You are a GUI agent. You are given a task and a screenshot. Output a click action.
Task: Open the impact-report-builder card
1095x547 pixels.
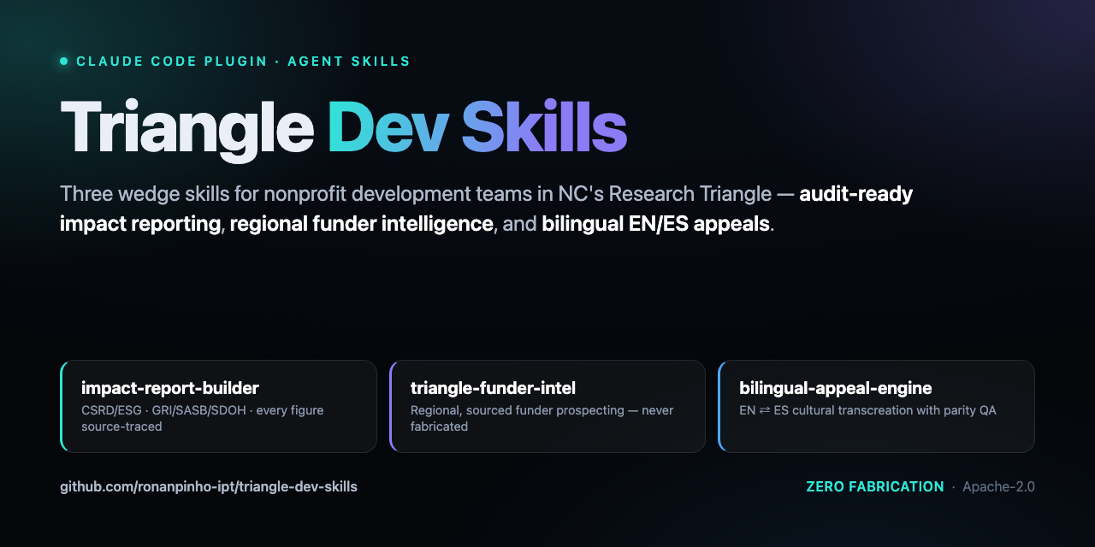[218, 406]
